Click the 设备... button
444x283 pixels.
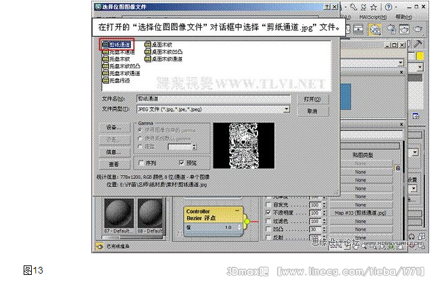[x=114, y=128]
